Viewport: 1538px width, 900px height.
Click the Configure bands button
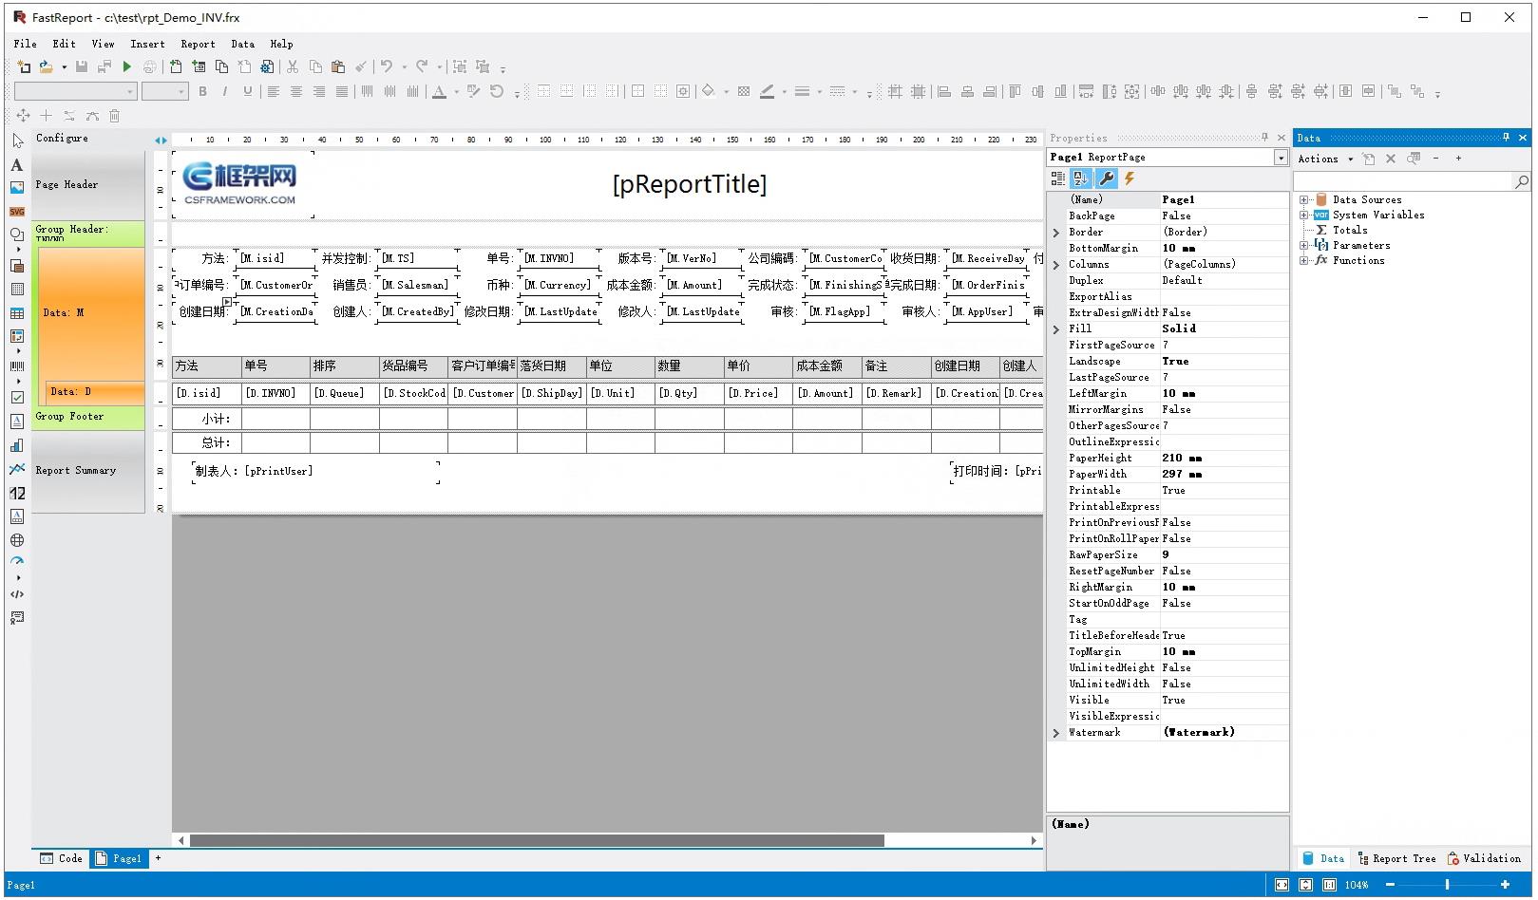pos(63,139)
